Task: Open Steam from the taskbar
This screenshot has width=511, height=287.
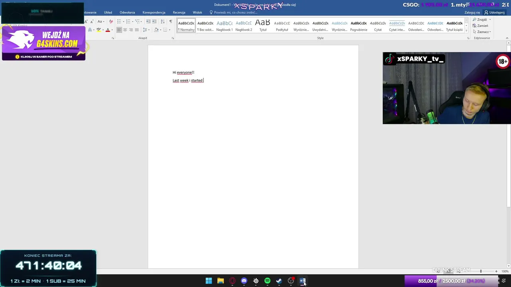Action: [279, 281]
